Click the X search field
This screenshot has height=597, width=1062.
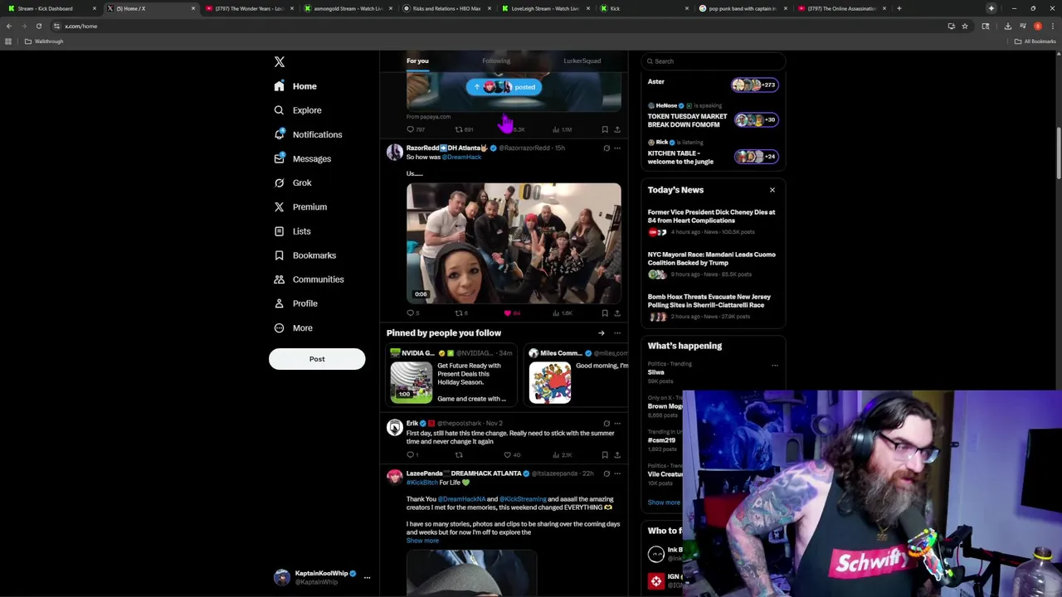click(x=713, y=61)
